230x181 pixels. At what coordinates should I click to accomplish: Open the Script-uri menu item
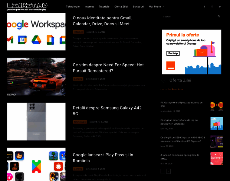click(138, 7)
